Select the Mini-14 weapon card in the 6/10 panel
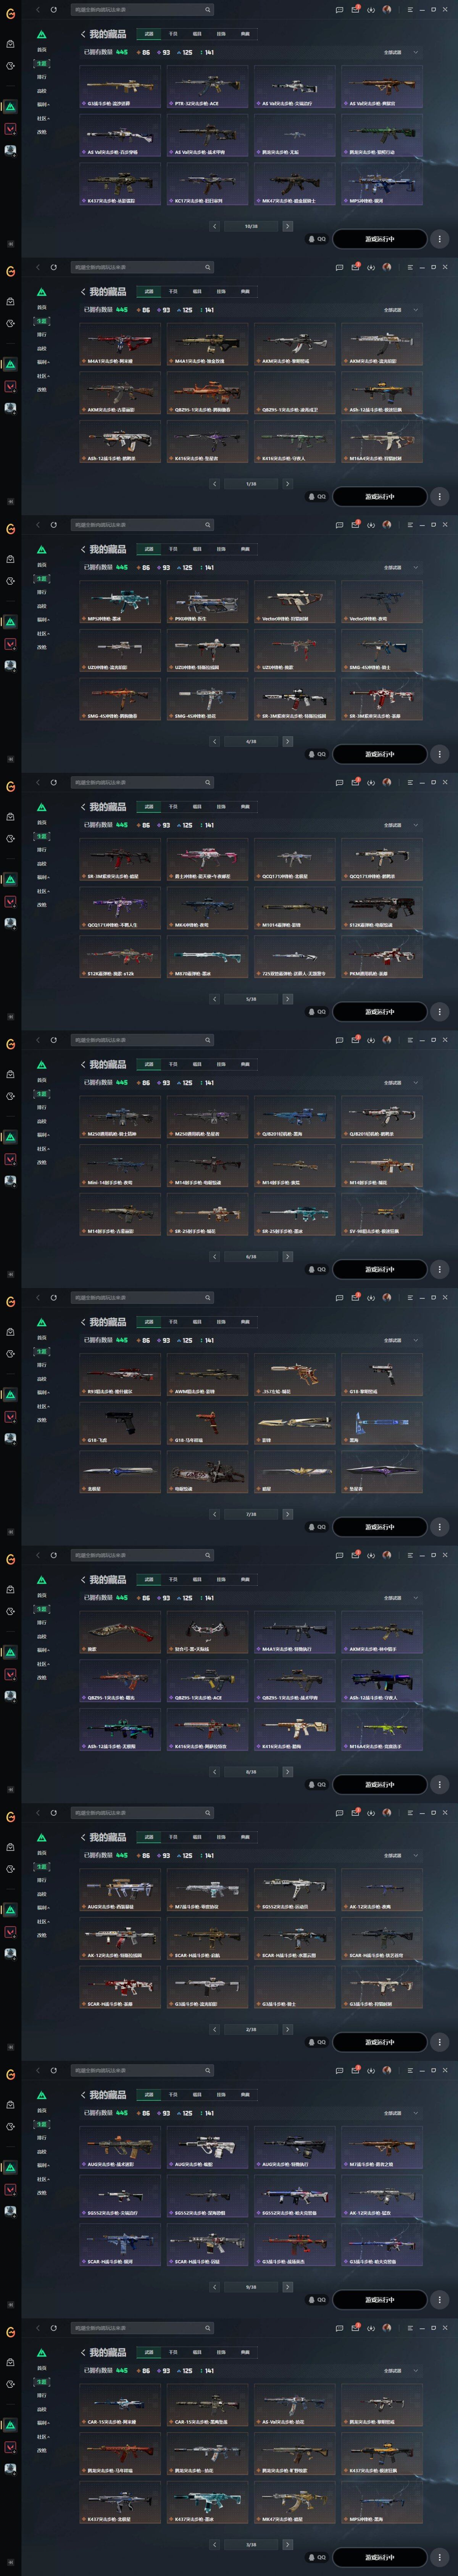458x2576 pixels. tap(120, 1166)
